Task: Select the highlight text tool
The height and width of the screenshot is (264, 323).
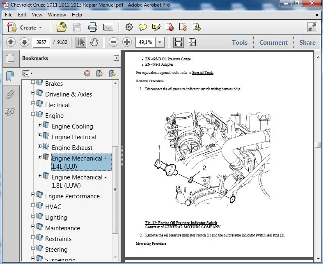Action: 156,27
